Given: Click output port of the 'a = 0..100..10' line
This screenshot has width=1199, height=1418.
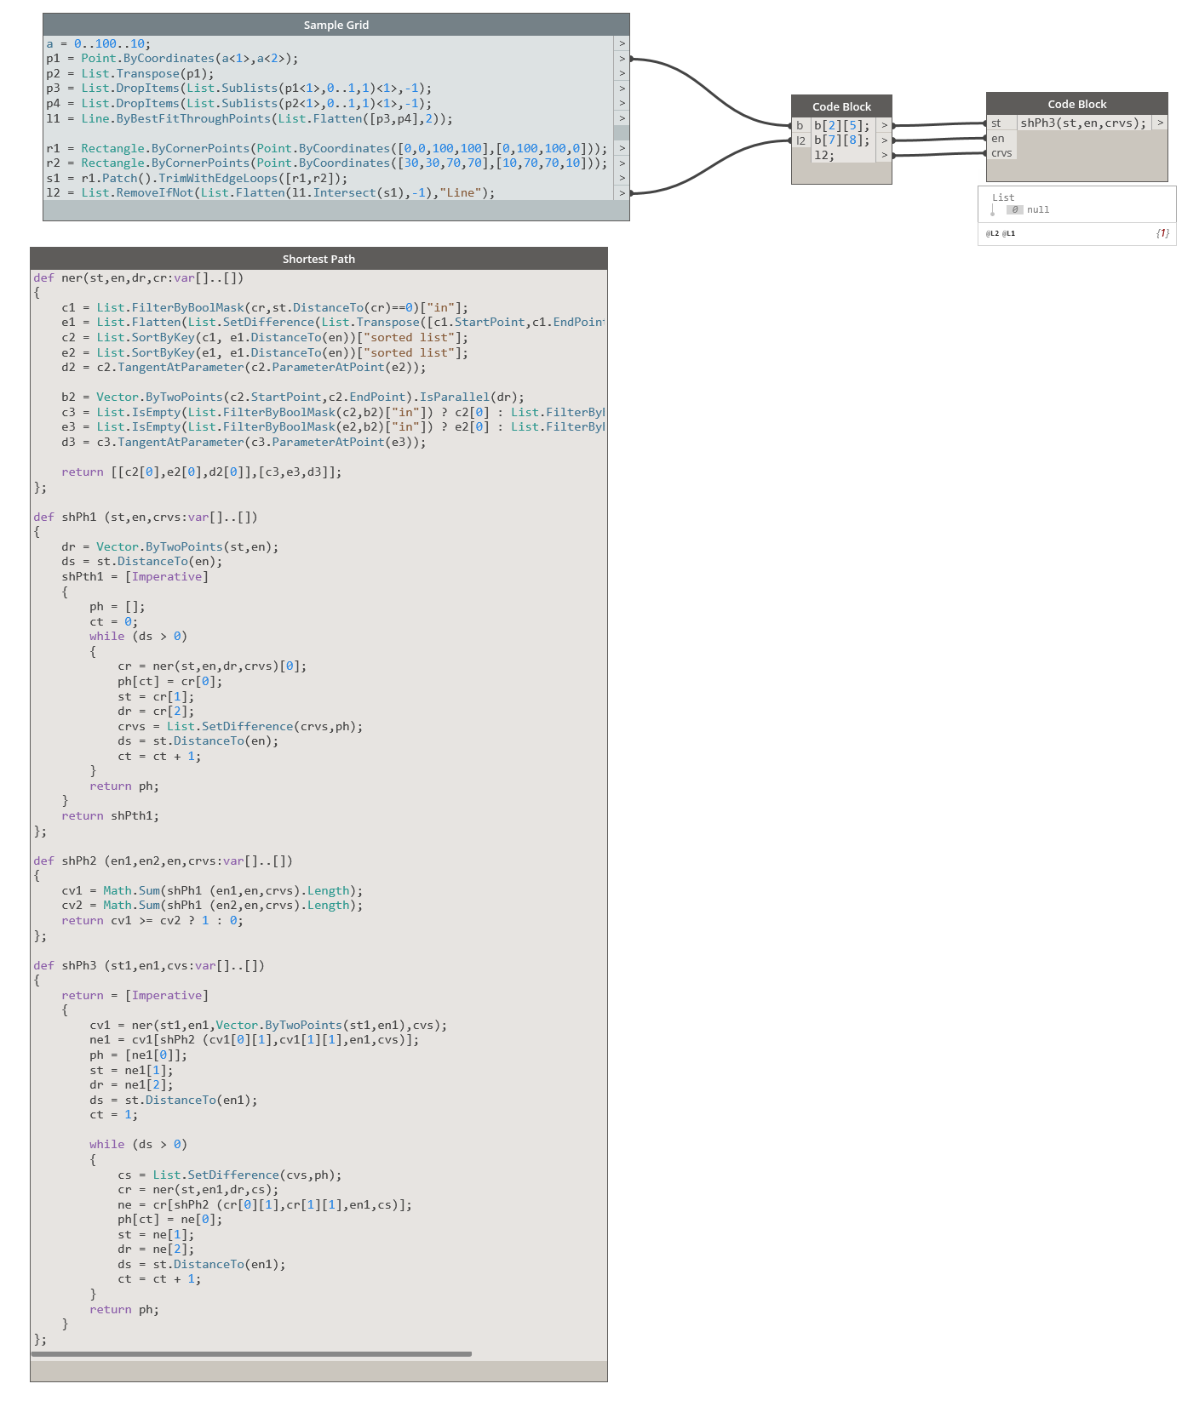Looking at the screenshot, I should coord(622,43).
